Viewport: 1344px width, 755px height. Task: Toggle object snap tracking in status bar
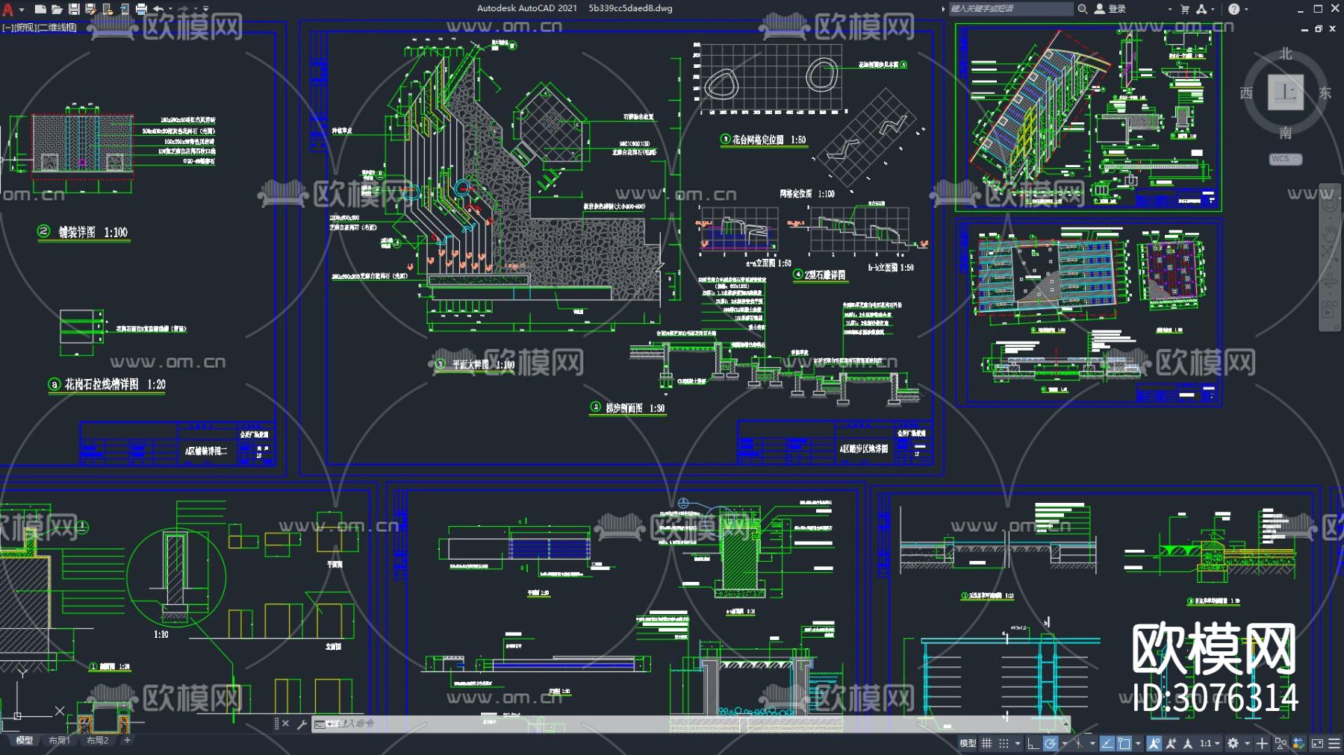click(x=1107, y=743)
